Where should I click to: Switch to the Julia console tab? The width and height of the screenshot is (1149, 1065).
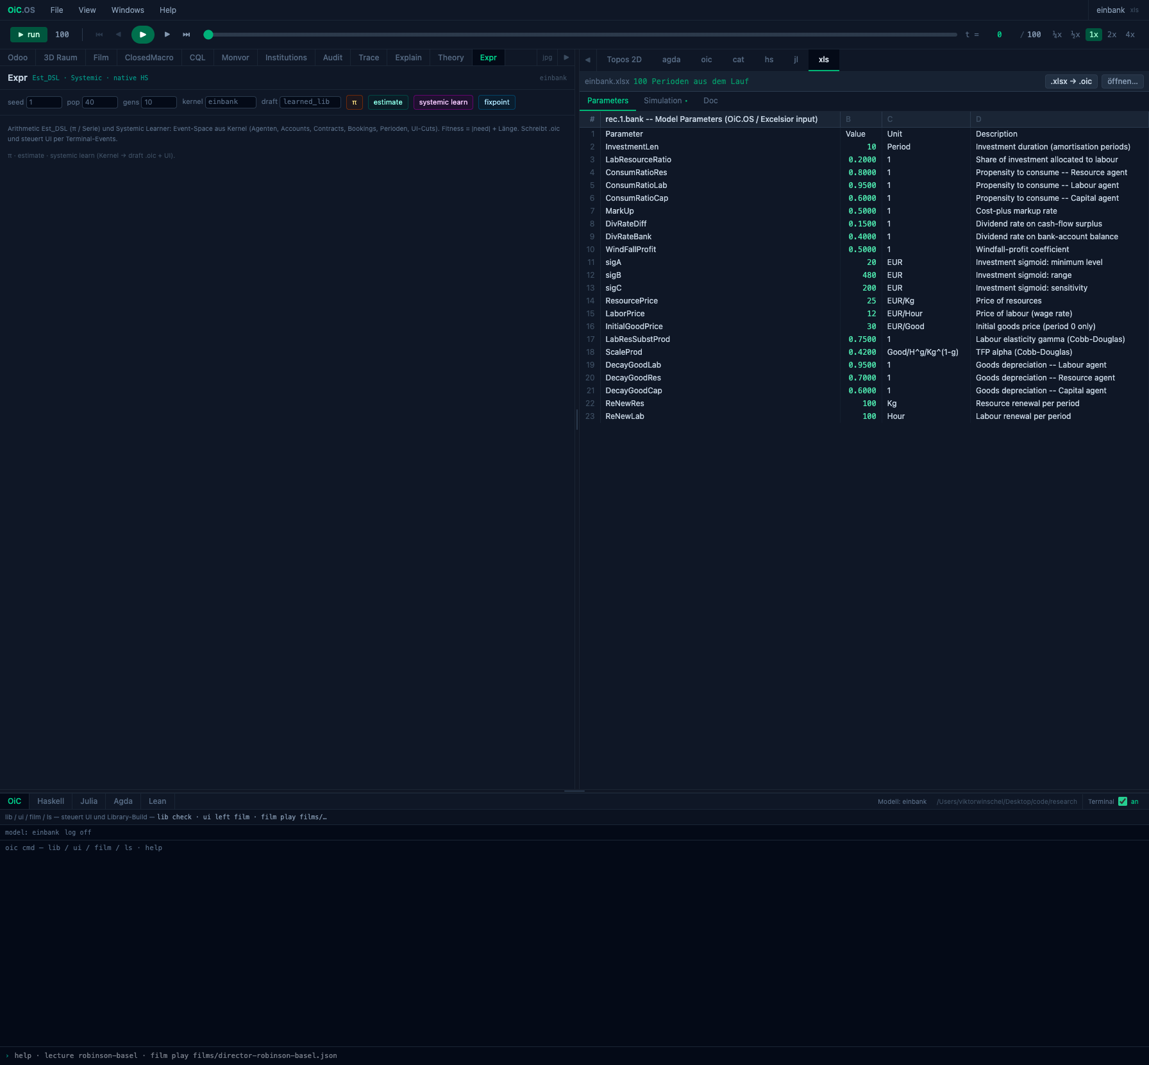[89, 801]
